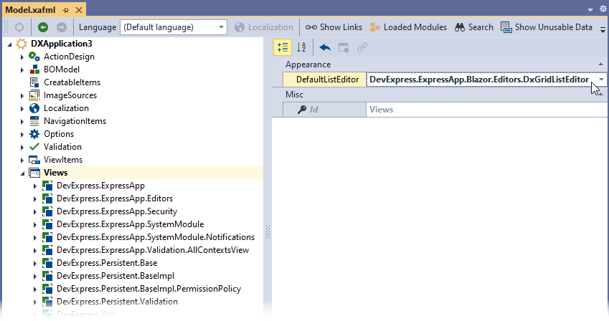Image resolution: width=609 pixels, height=321 pixels.
Task: Open the Loaded Modules list
Action: 408,27
